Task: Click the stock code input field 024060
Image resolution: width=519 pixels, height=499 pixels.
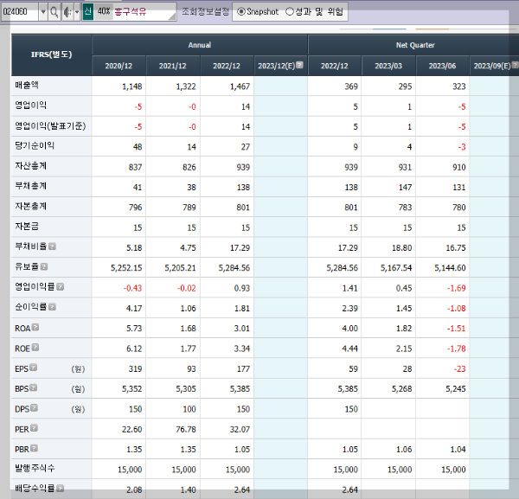Action: [20, 12]
